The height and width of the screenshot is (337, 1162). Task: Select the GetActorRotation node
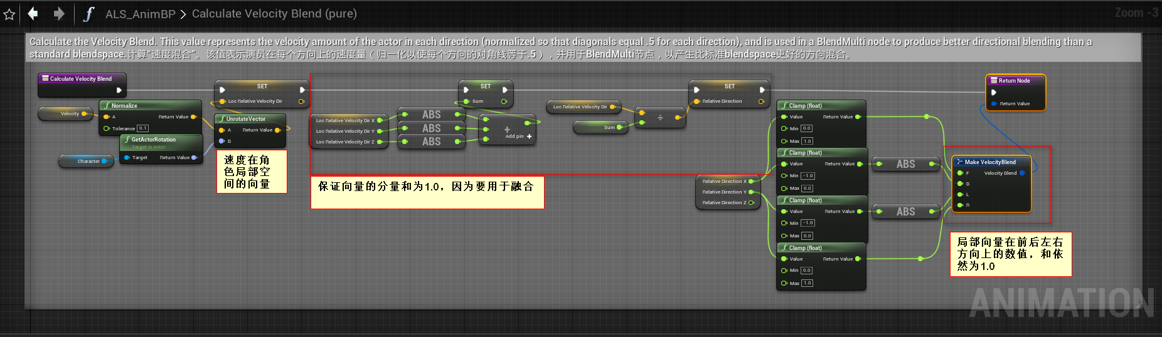[x=154, y=140]
